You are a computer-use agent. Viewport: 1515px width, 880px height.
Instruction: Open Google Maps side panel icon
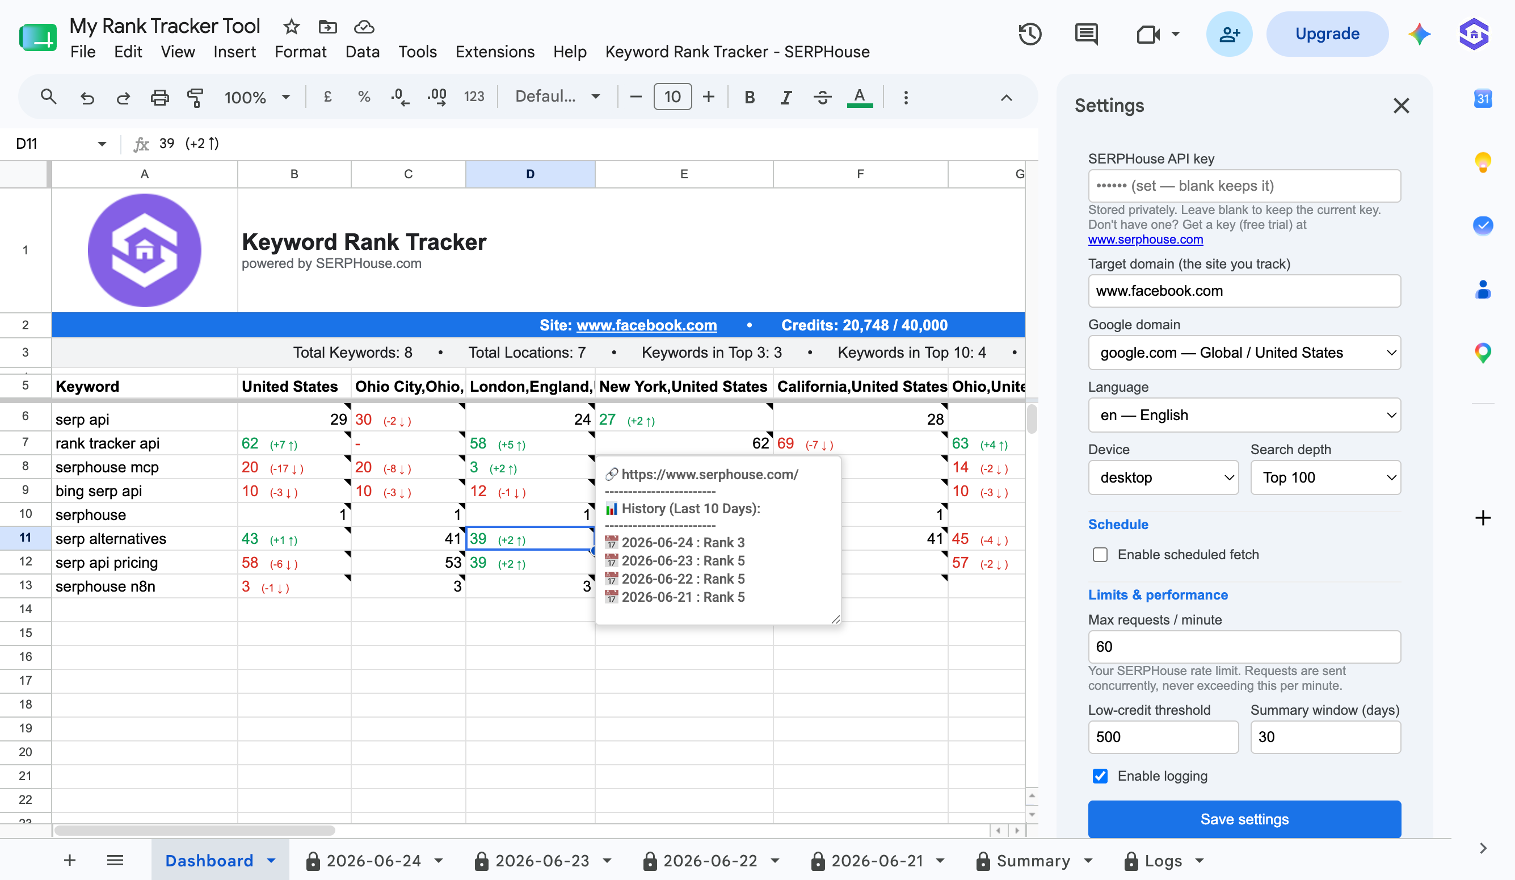[x=1483, y=353]
